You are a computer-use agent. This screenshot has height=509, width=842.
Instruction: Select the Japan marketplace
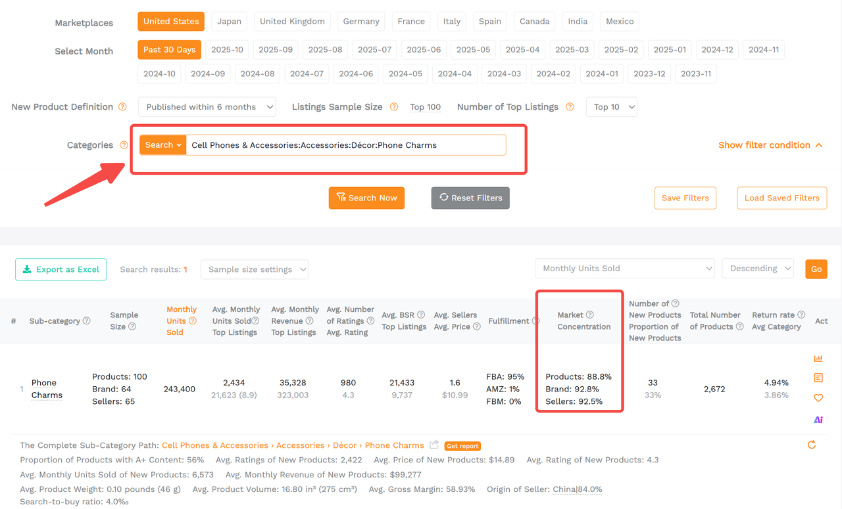point(229,21)
